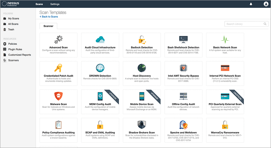Click the Host Discovery title text
The image size is (271, 148).
[142, 76]
